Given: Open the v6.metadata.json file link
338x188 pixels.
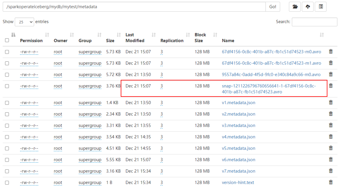Looking at the screenshot, I should [x=238, y=160].
